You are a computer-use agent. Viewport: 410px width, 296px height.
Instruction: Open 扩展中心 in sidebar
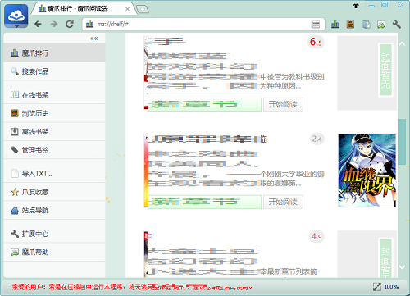coord(54,234)
